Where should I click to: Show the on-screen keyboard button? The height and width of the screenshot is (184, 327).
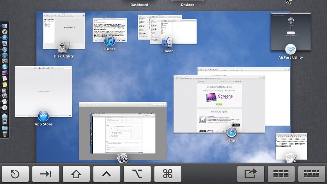coord(311,174)
